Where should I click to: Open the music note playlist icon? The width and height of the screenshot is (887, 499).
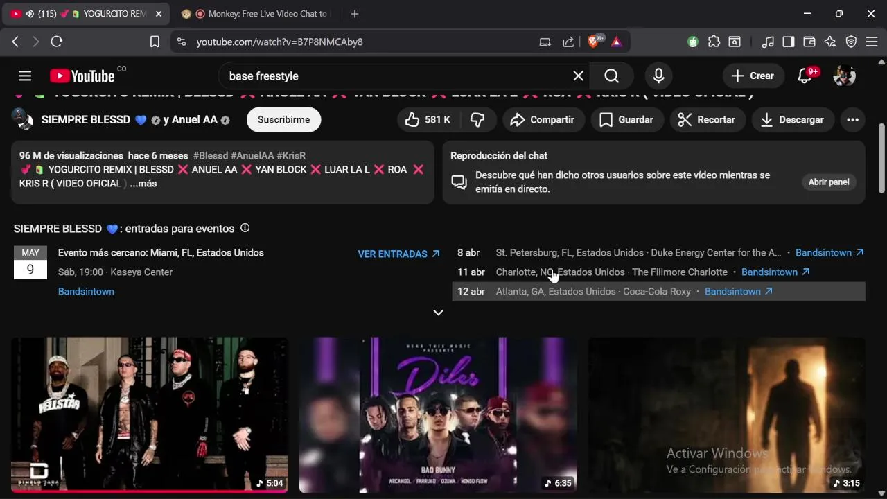[x=767, y=42]
